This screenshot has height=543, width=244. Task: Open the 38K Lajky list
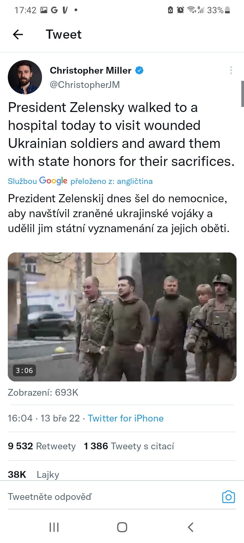click(x=34, y=474)
